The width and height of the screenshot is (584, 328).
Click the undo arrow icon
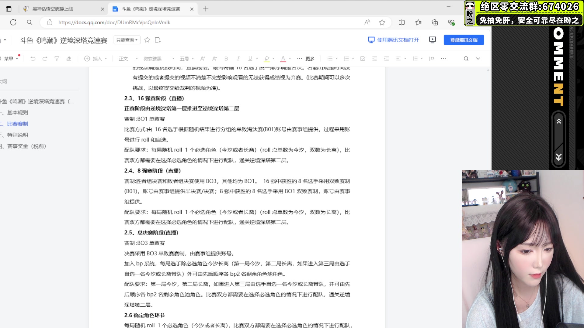coord(33,59)
